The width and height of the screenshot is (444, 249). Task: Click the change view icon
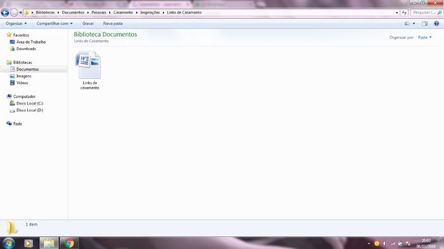coord(407,23)
